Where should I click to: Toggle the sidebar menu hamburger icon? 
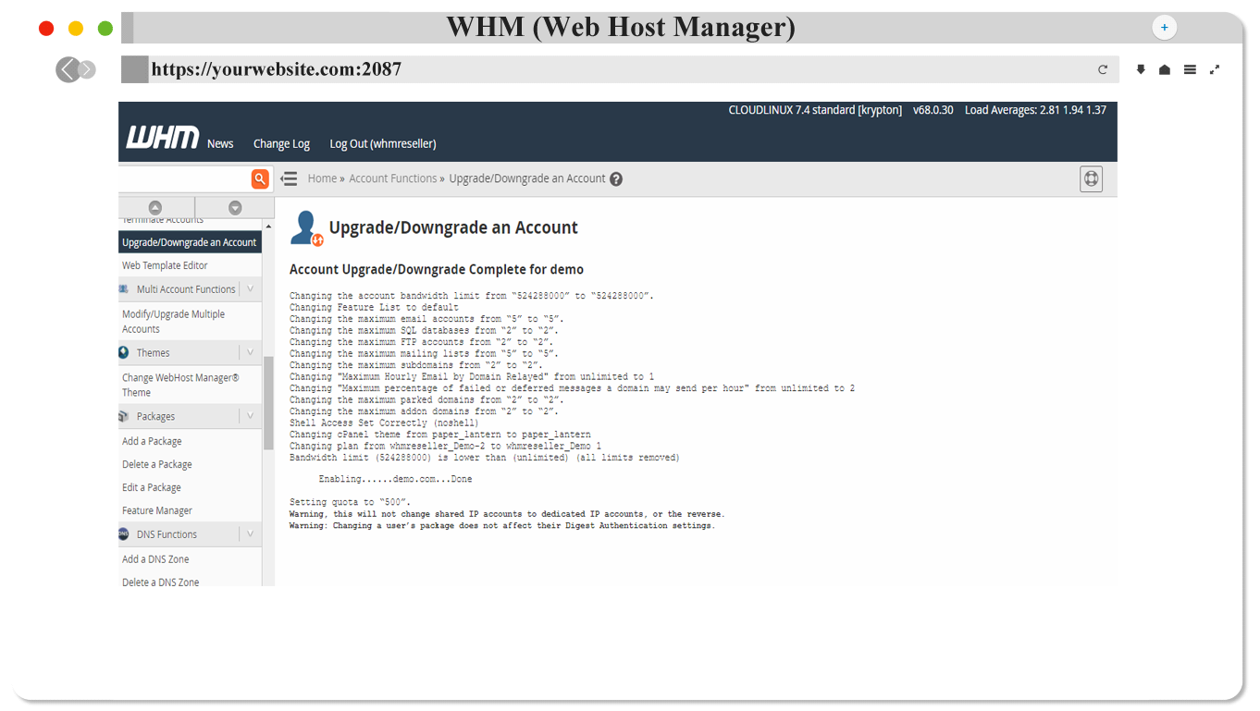[289, 178]
